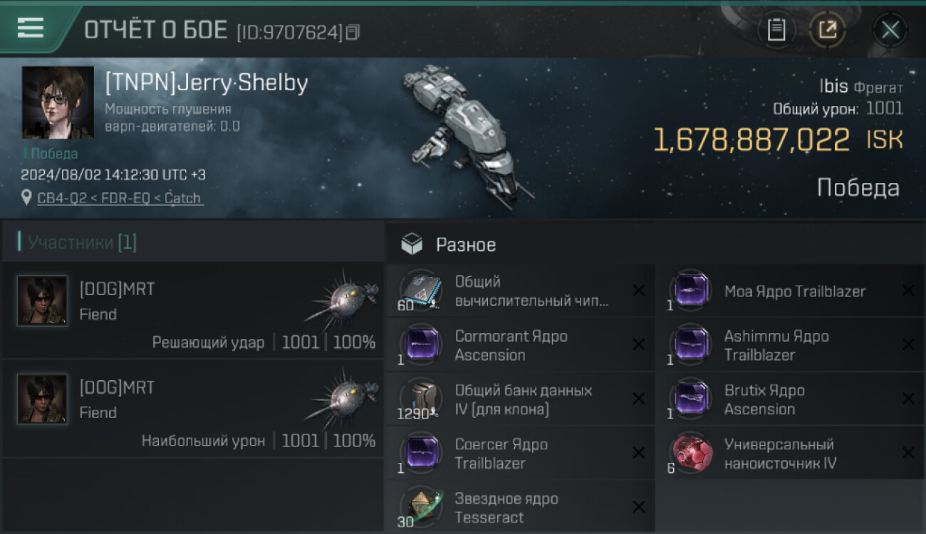This screenshot has height=534, width=926.
Task: Open the clipboard notes icon
Action: (x=776, y=30)
